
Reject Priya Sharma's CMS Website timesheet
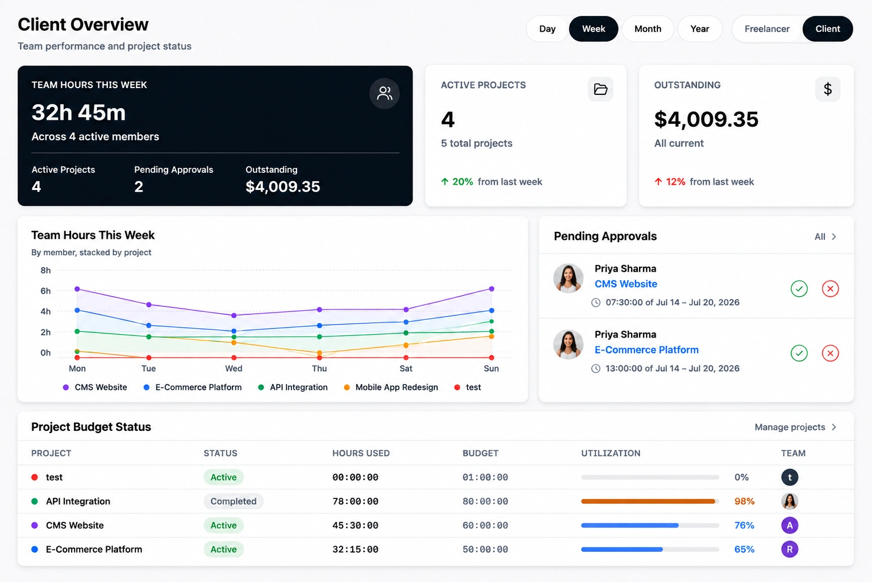pos(831,289)
